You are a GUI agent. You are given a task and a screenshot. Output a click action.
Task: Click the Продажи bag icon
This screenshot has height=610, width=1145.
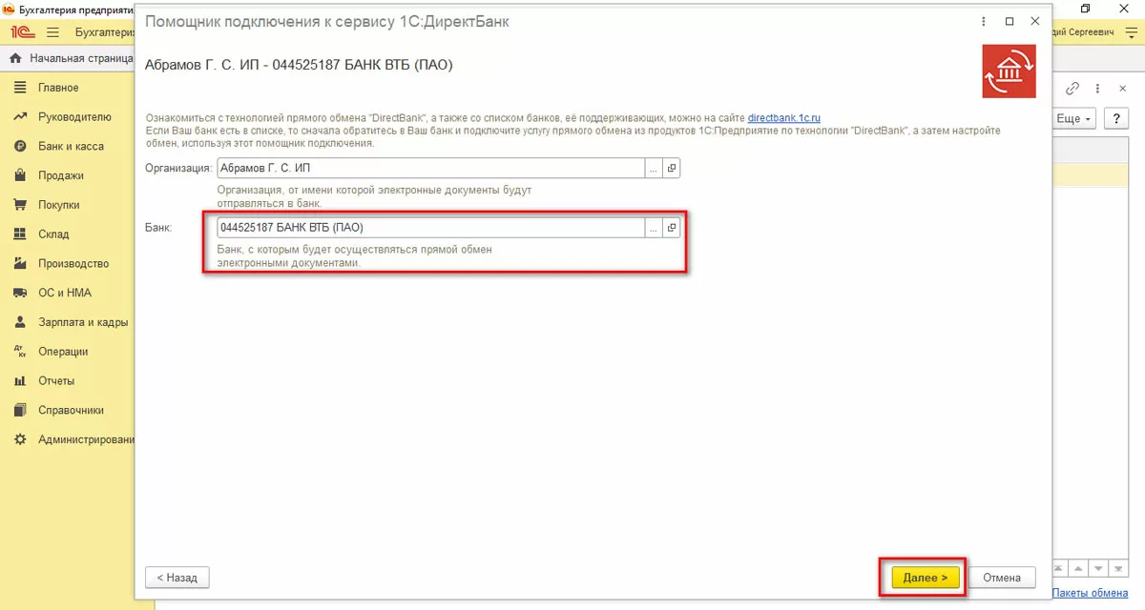coord(19,175)
